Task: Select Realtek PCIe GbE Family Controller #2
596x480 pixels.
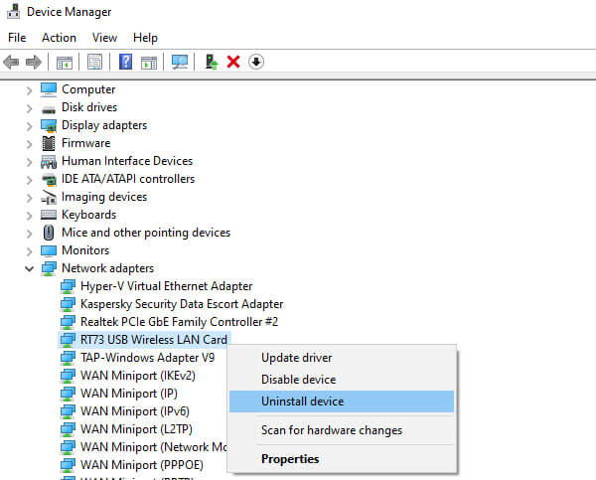Action: tap(179, 322)
